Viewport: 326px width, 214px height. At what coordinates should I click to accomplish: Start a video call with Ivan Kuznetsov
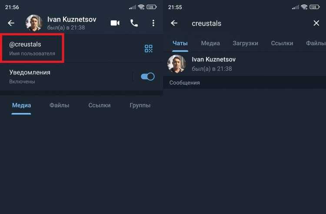click(x=115, y=23)
